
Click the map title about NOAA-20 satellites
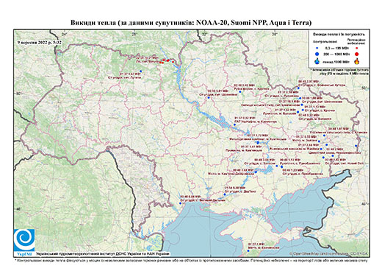coord(191,23)
